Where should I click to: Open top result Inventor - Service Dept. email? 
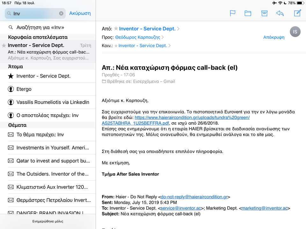tap(48, 52)
